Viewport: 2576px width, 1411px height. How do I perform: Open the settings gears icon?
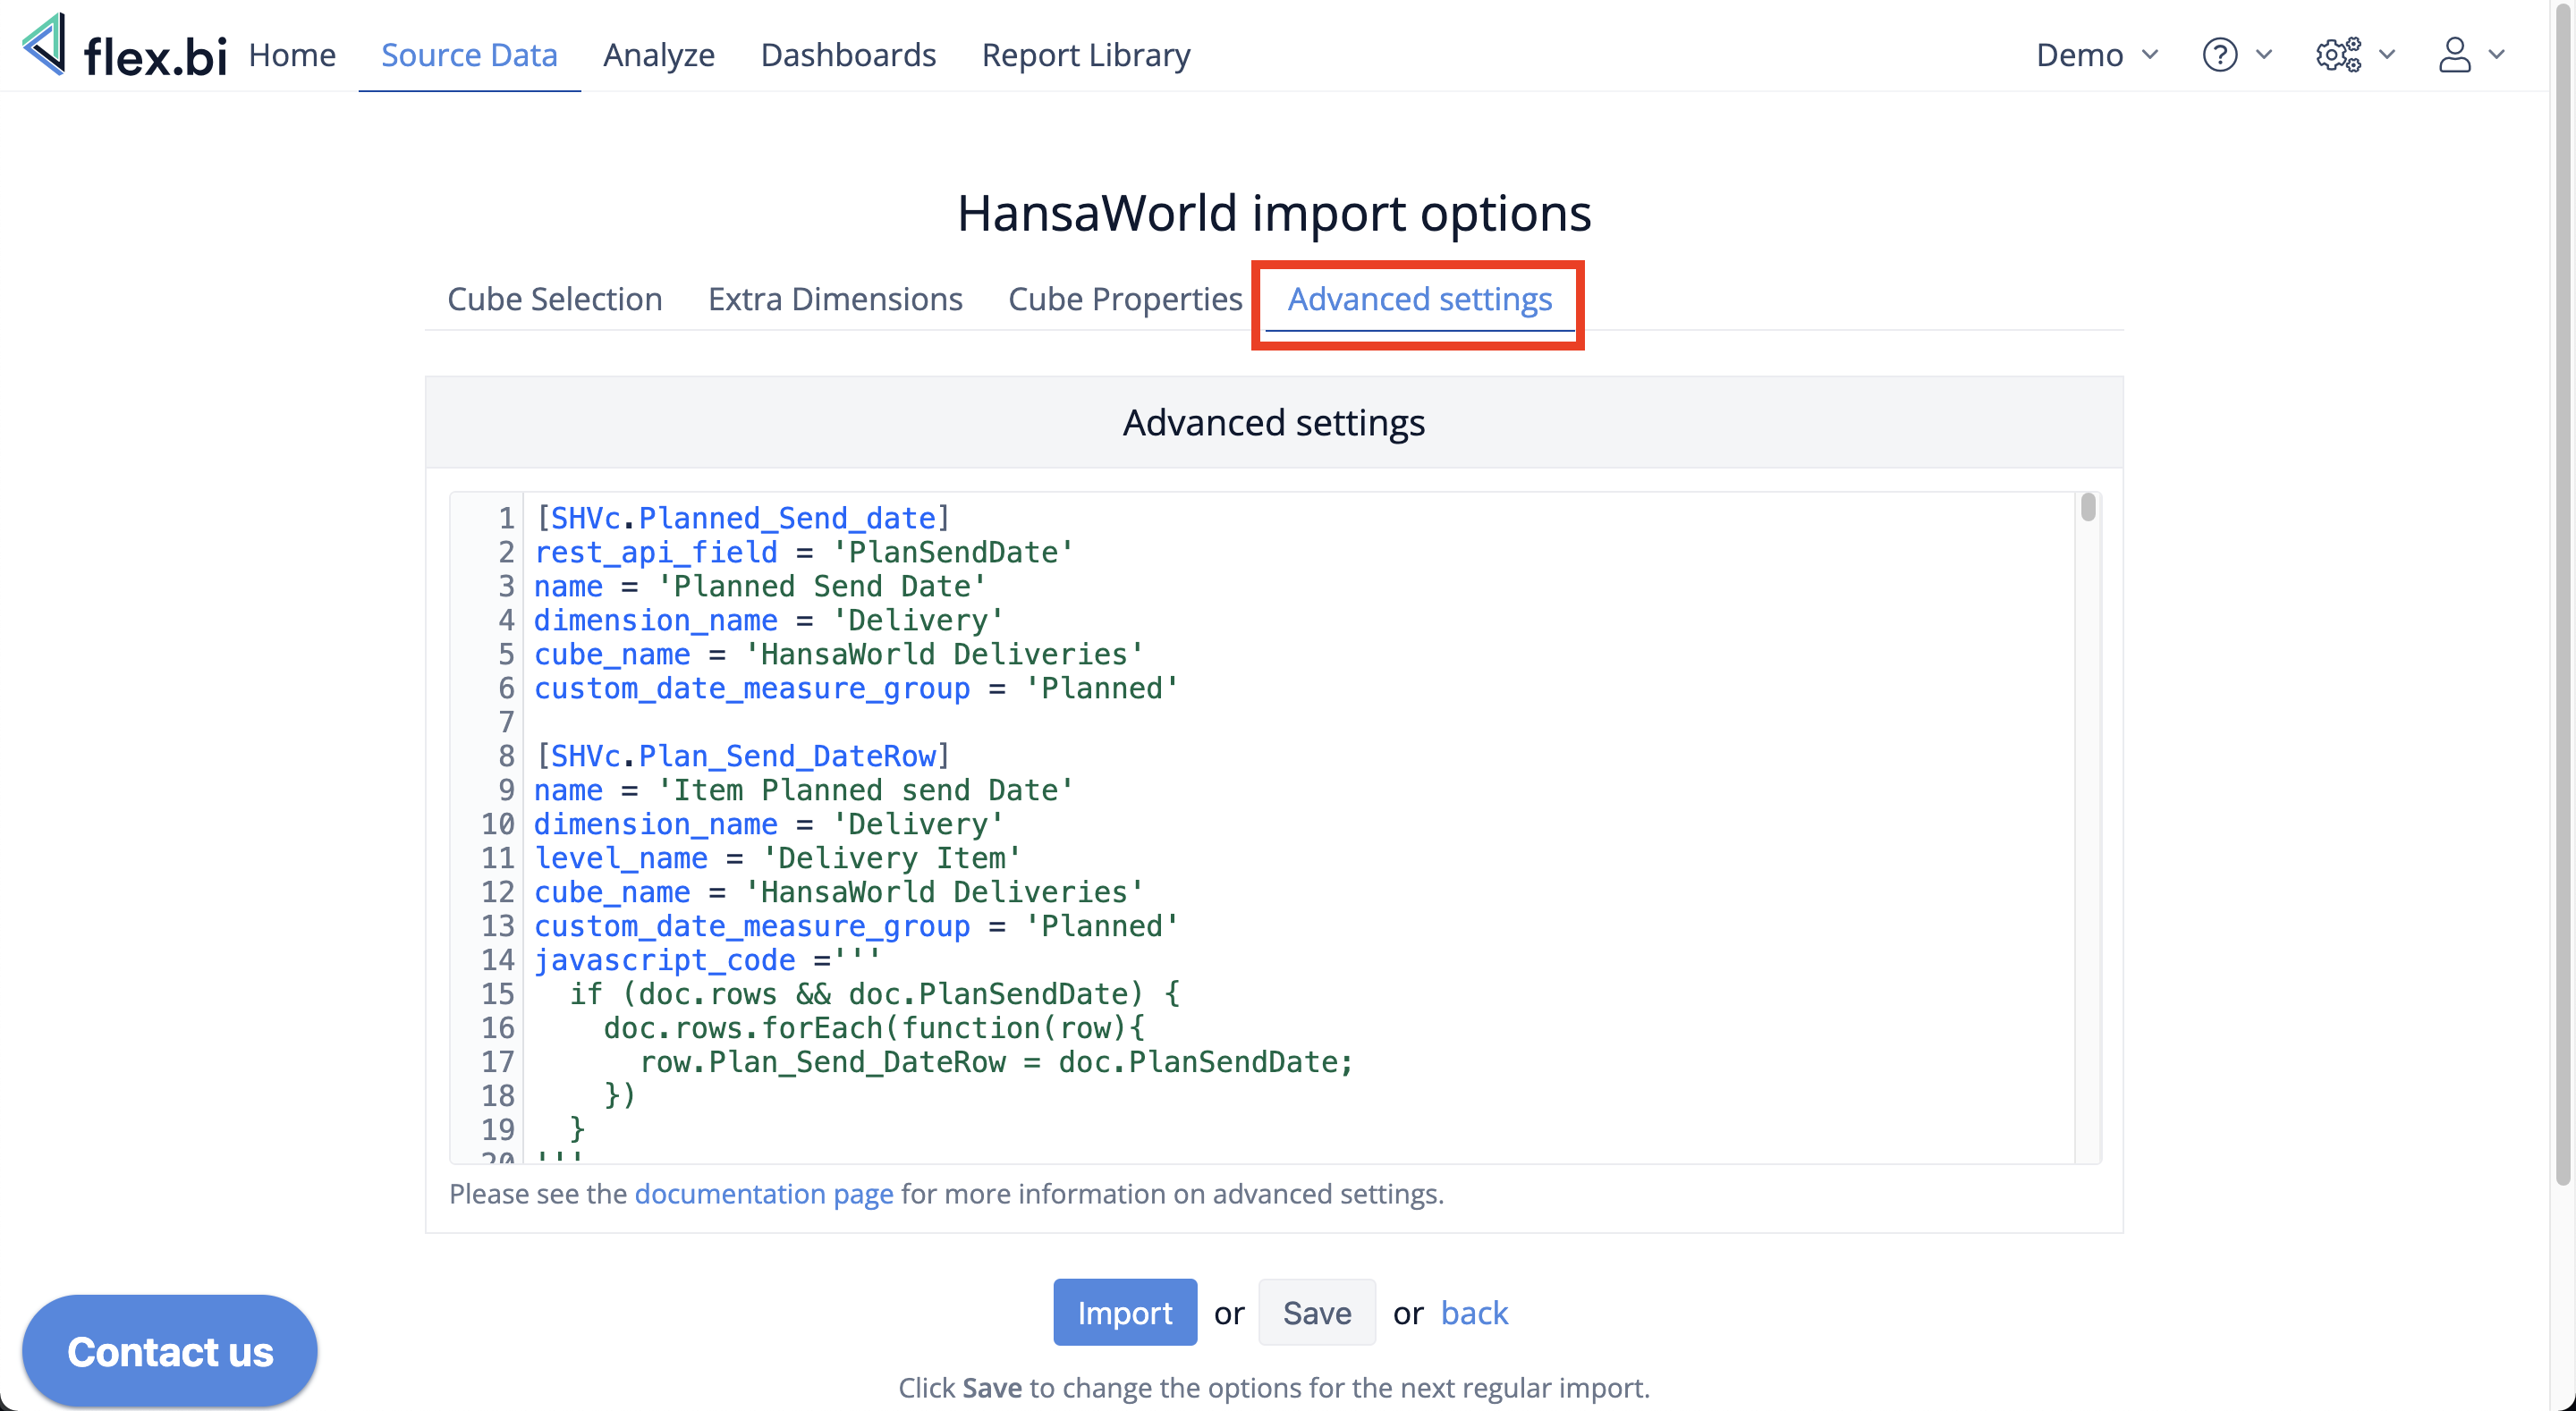point(2338,54)
